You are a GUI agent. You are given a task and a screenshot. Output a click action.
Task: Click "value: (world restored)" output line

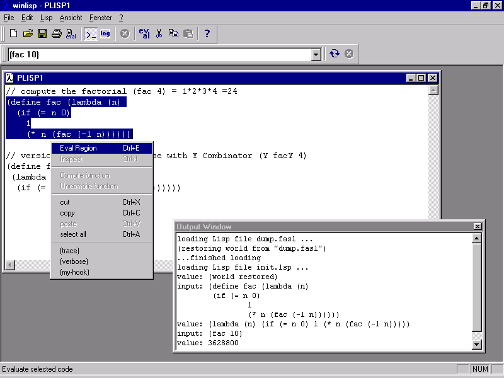pos(227,277)
